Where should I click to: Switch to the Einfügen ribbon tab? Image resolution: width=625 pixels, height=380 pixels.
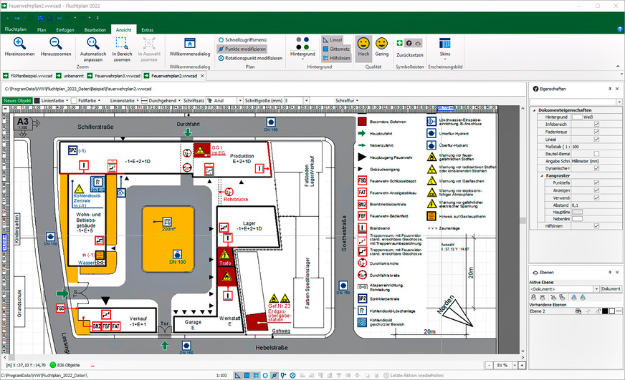pyautogui.click(x=65, y=29)
